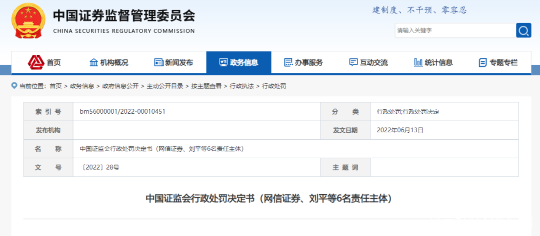Click the CSRC national emblem logo
540x236 pixels.
coord(29,21)
